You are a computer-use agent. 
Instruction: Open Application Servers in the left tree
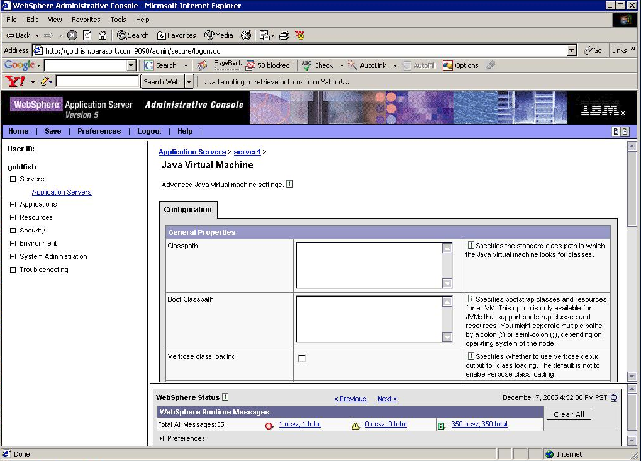pos(62,192)
